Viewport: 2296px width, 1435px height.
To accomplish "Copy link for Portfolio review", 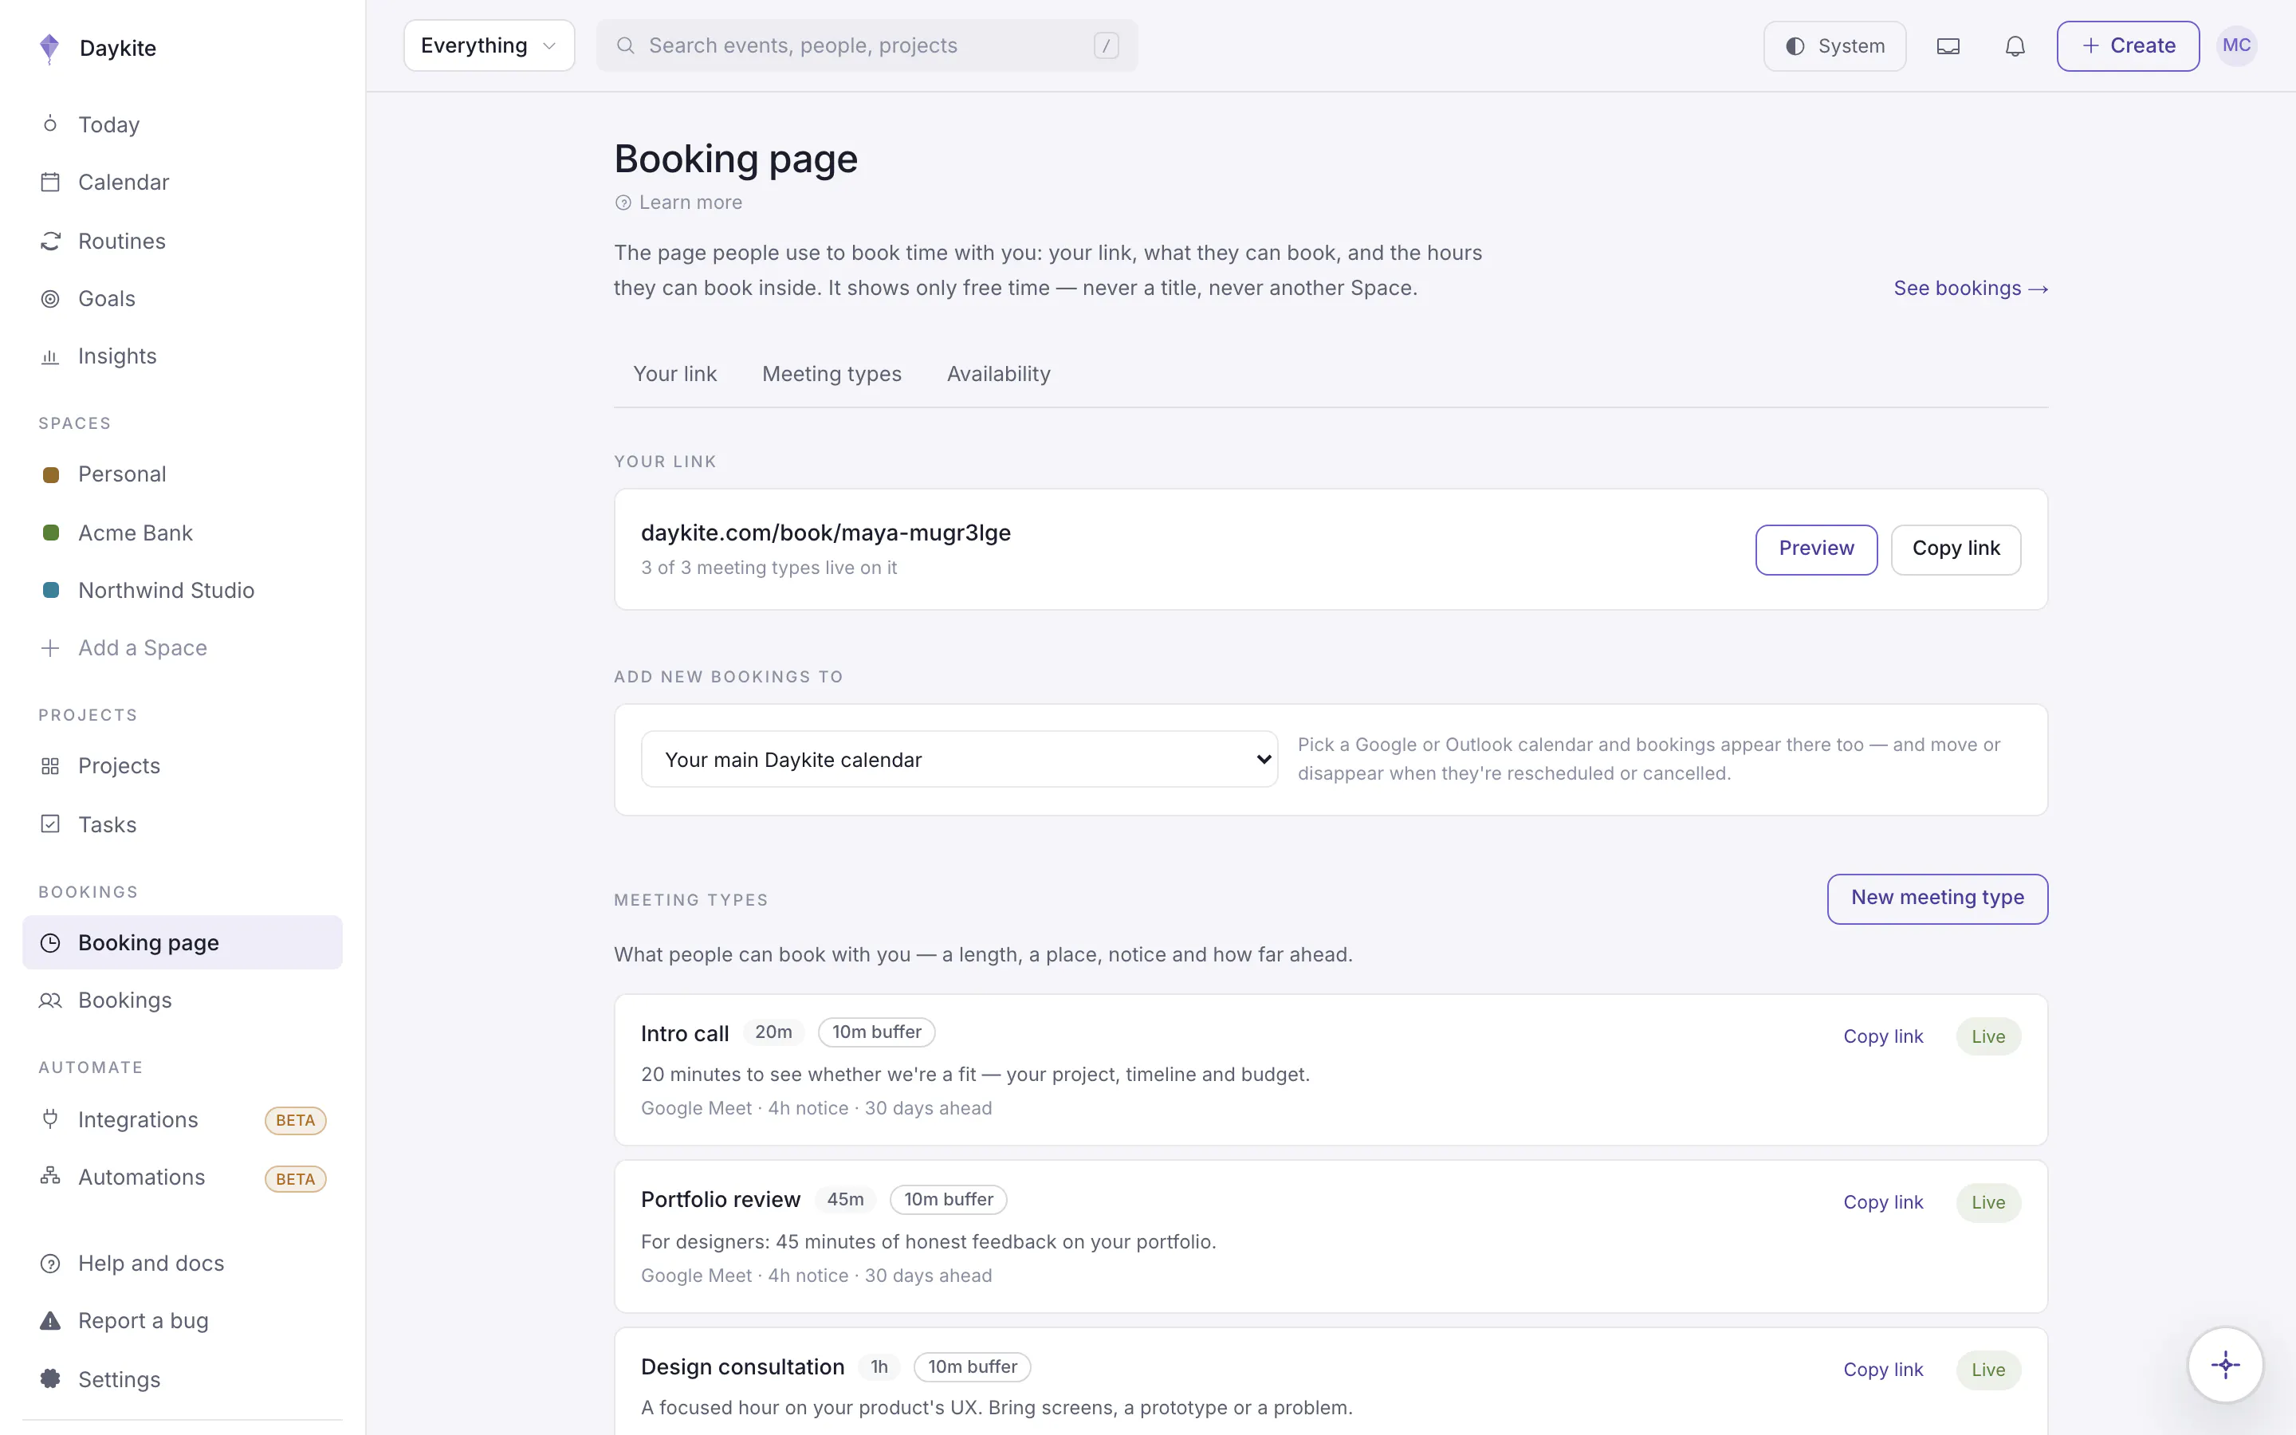I will pyautogui.click(x=1882, y=1202).
